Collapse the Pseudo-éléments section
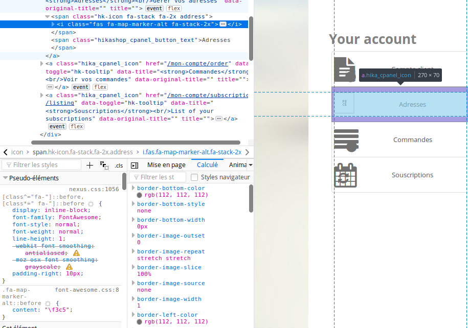Screen dimensions: 468x328 click(x=5, y=178)
